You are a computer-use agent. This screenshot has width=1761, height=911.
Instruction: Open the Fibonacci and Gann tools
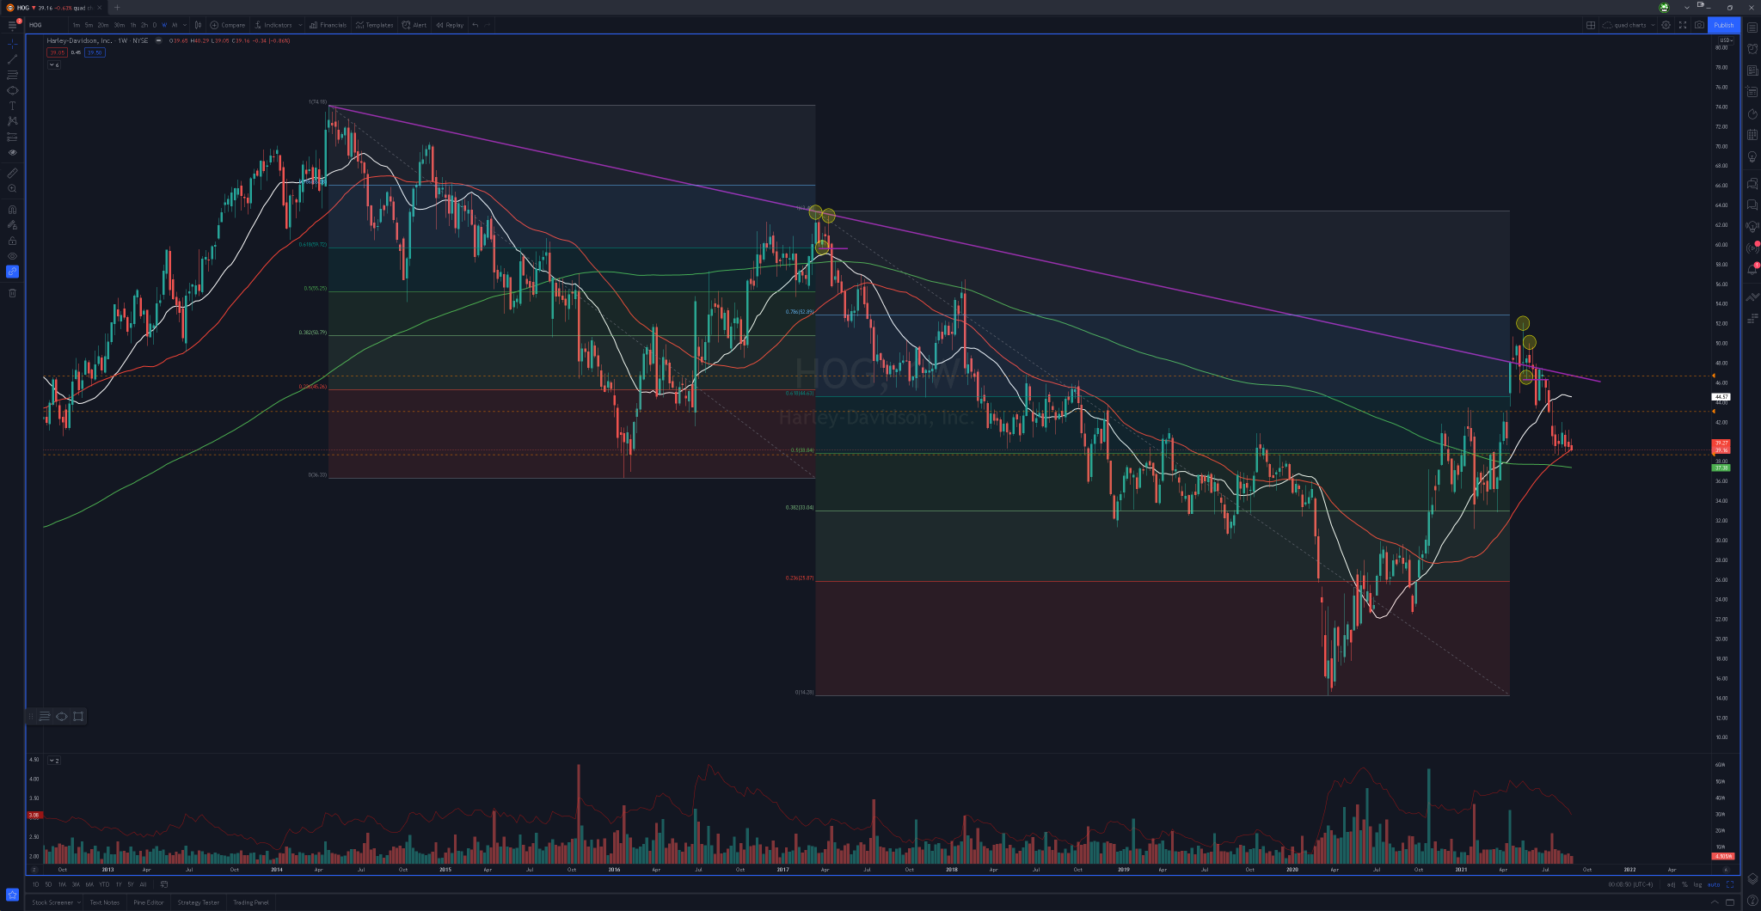12,75
